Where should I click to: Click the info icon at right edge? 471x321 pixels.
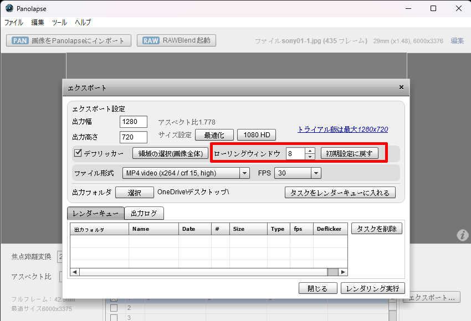(x=463, y=236)
